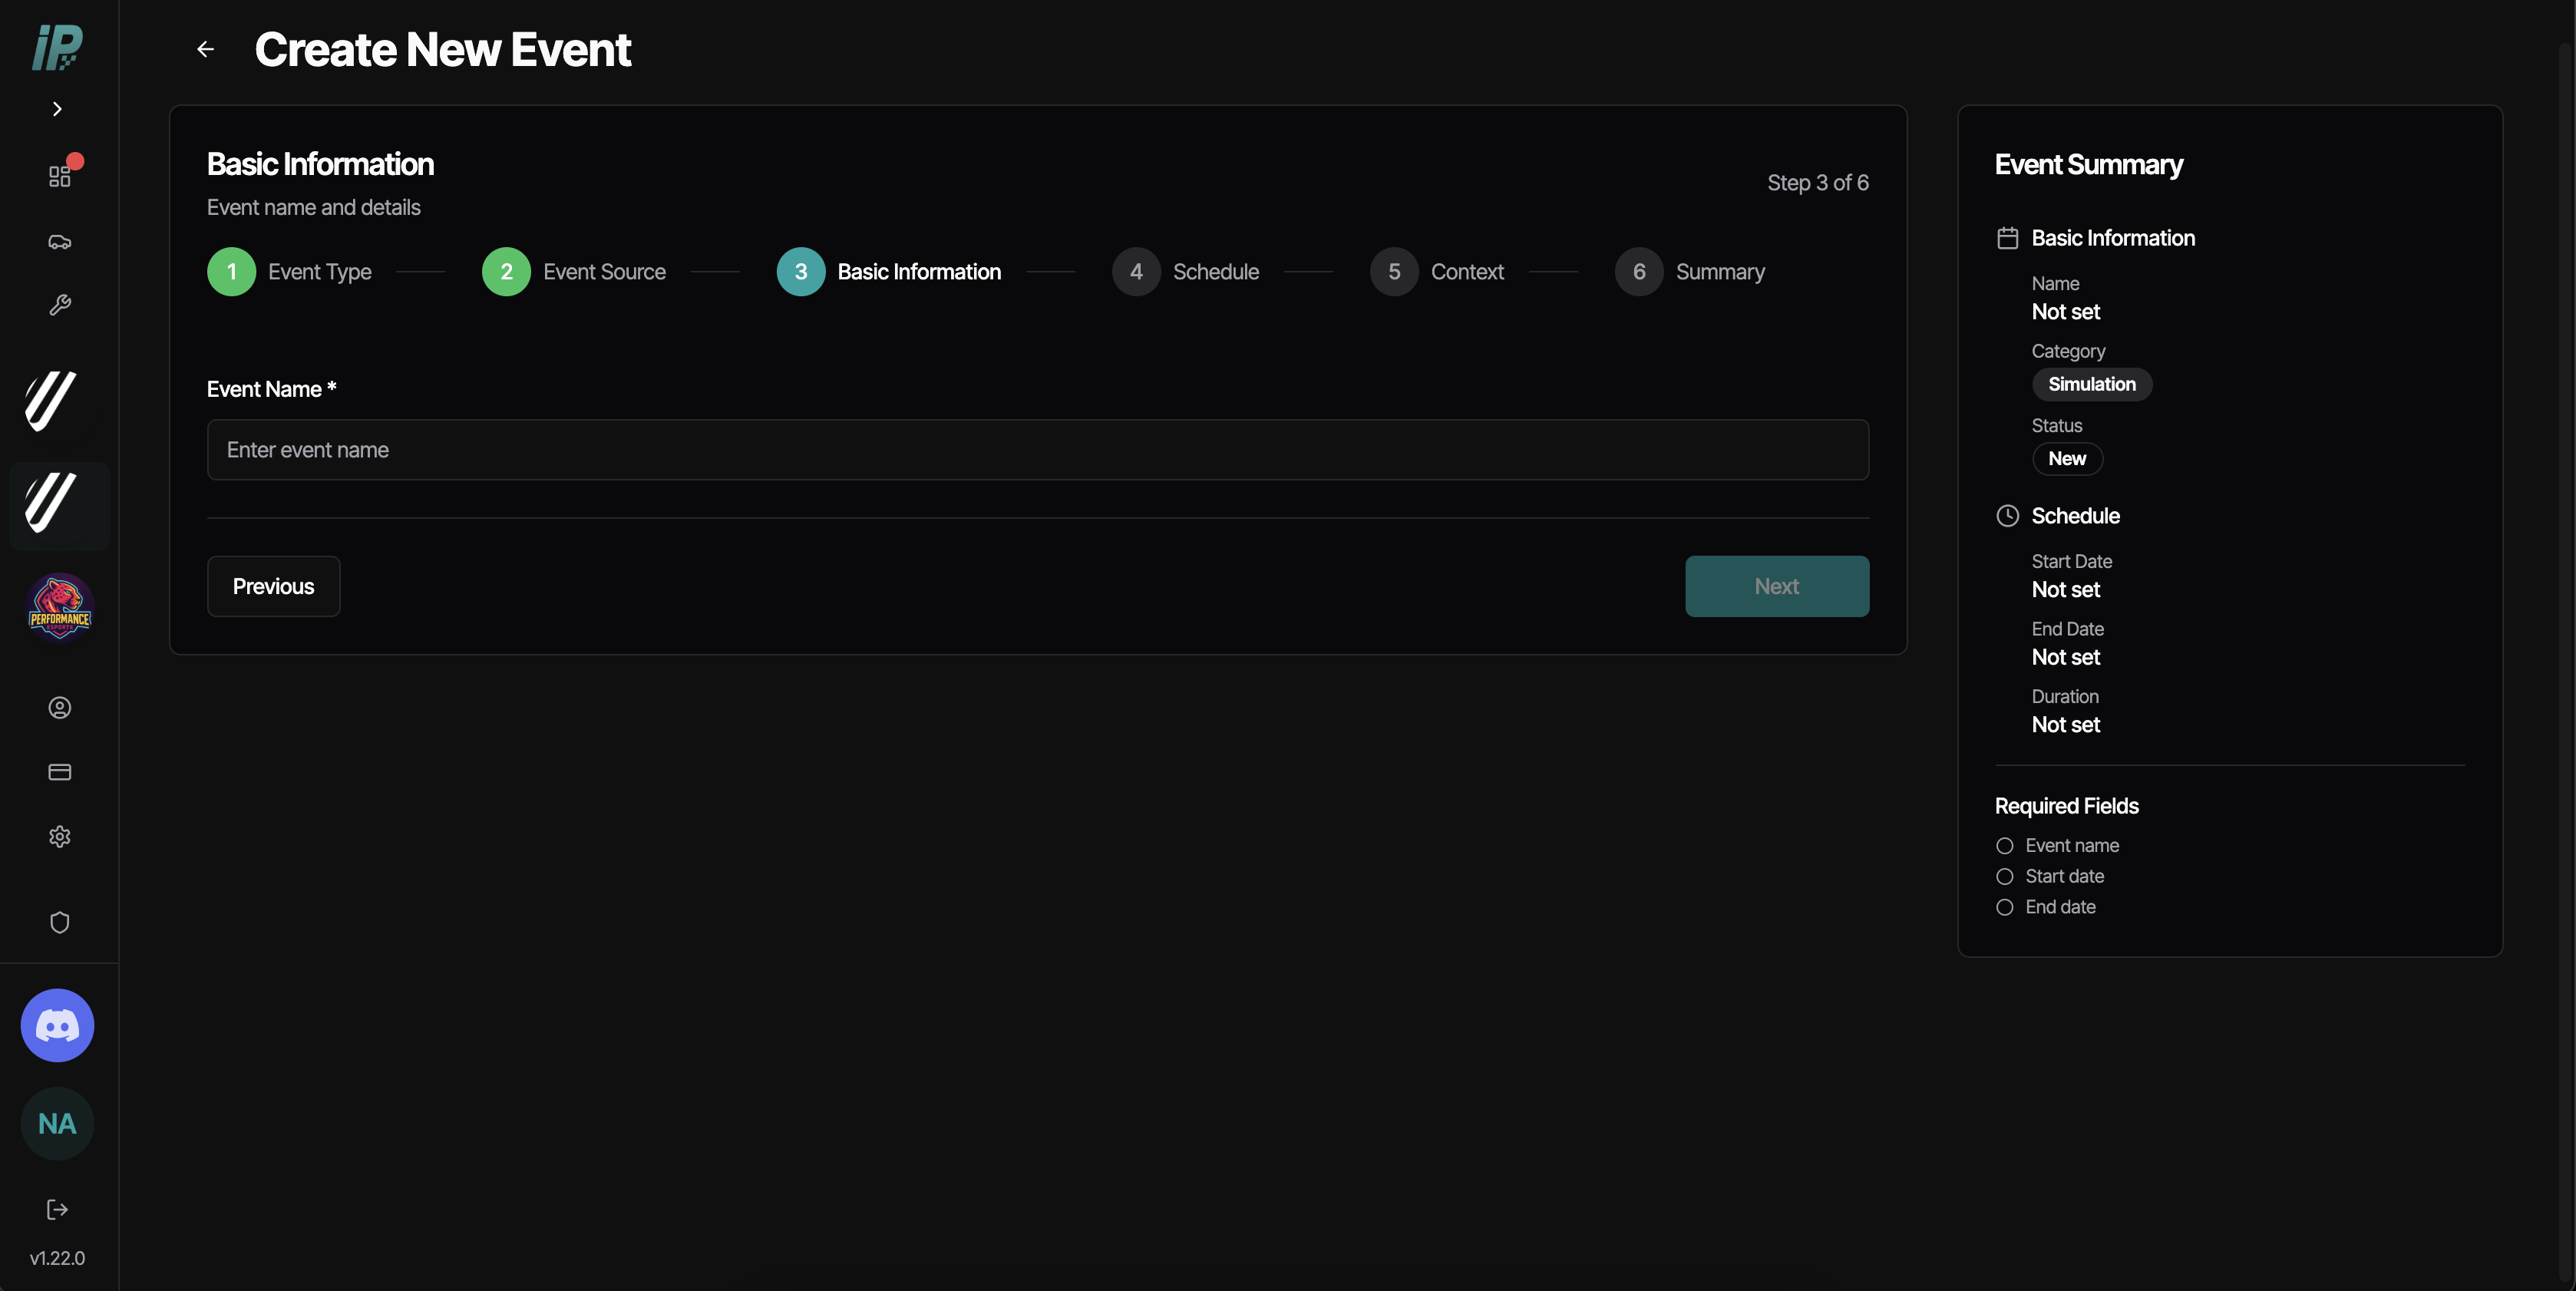Click the Start date required-field circle

pos(2005,877)
